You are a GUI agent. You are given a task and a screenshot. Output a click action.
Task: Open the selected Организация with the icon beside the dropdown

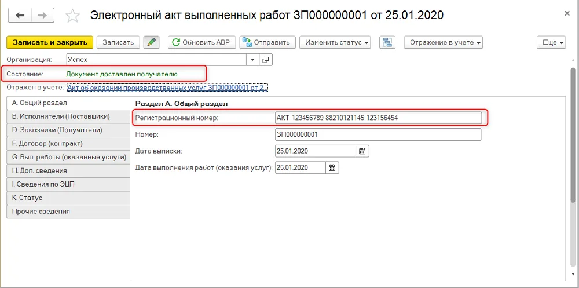click(266, 60)
